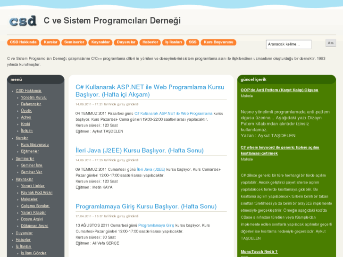The width and height of the screenshot is (343, 257).
Task: Click the menü panel header
Action: pos(36,80)
